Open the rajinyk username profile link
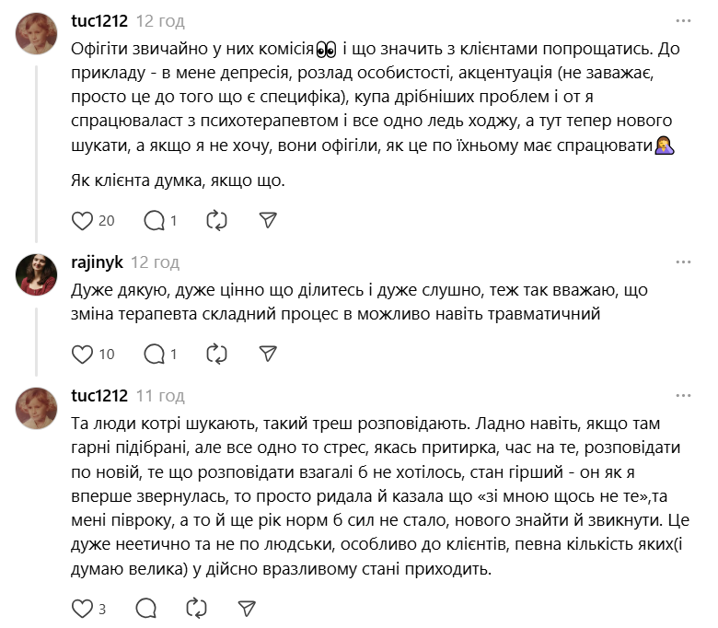 pyautogui.click(x=97, y=262)
